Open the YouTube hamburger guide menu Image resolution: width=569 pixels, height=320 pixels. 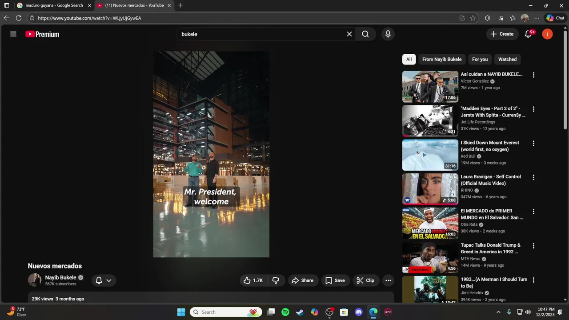click(x=13, y=34)
